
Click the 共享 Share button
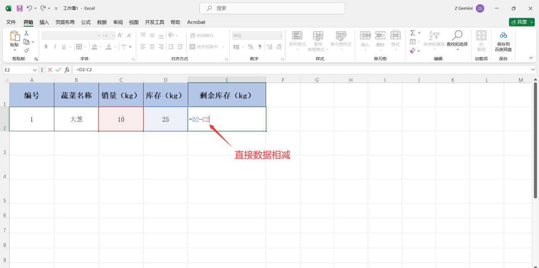click(x=521, y=22)
